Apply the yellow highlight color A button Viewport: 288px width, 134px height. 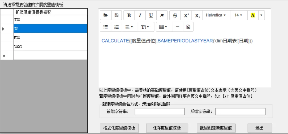[x=253, y=15]
